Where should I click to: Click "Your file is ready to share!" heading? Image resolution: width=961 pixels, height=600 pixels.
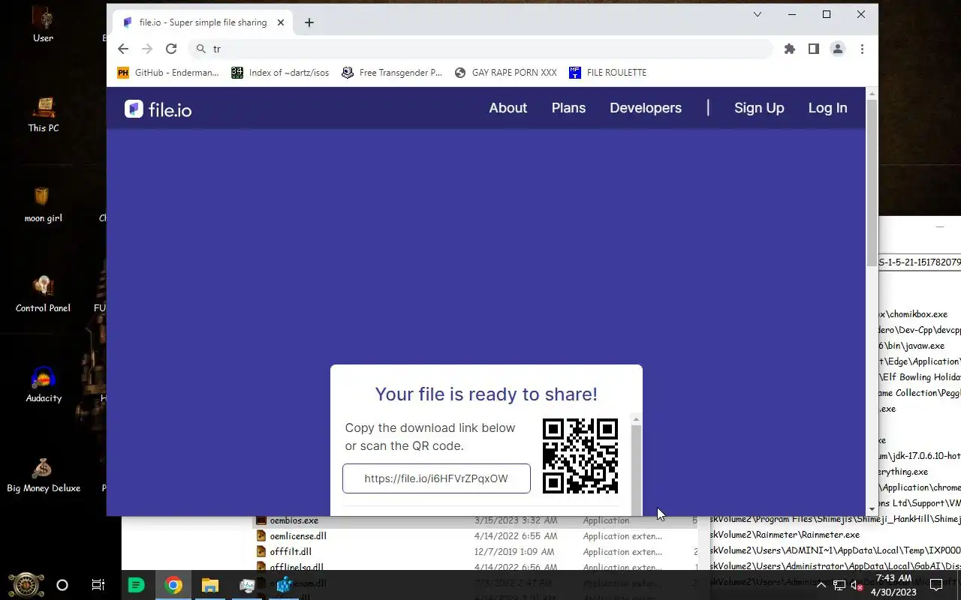pyautogui.click(x=487, y=394)
